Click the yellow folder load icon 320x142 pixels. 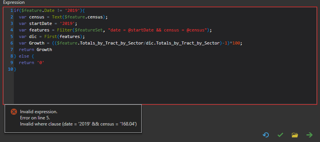[295, 135]
